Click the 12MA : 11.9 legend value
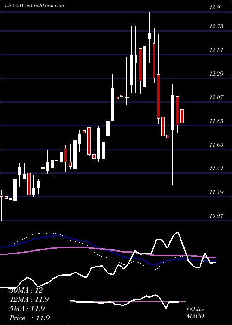This screenshot has width=232, height=325. click(29, 299)
